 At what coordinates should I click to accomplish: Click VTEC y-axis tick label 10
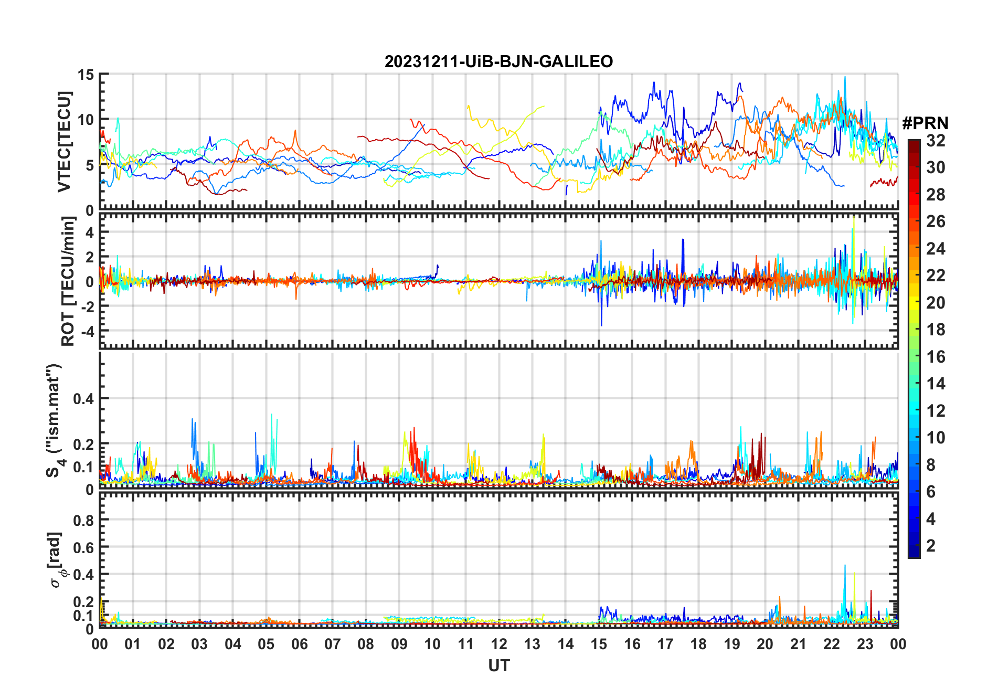pyautogui.click(x=86, y=120)
